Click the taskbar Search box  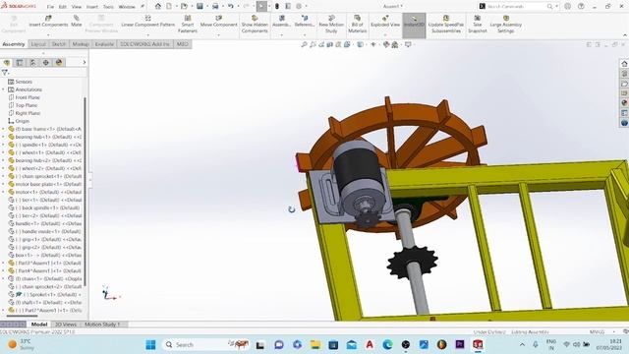click(206, 345)
